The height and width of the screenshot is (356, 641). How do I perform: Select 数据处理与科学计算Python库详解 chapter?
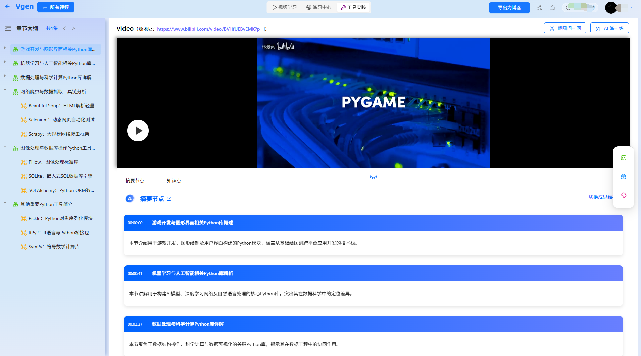point(56,78)
